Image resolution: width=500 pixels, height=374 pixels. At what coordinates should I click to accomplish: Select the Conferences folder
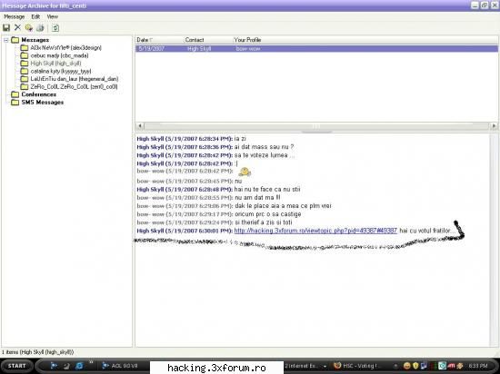pyautogui.click(x=34, y=94)
